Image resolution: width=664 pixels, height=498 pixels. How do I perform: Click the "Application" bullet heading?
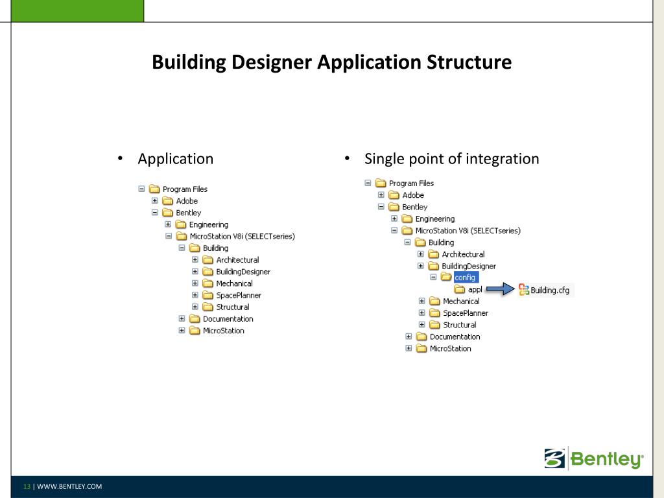tap(175, 159)
